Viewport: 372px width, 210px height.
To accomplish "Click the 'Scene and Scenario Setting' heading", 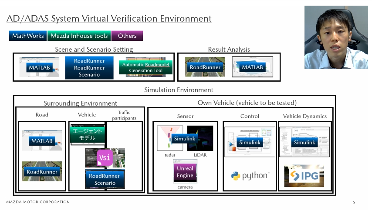I will pos(94,49).
